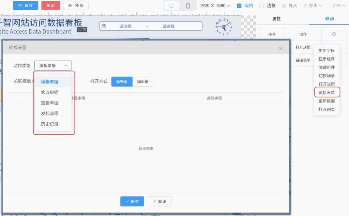Click the 导入 import button
The image size is (349, 216).
(290, 5)
